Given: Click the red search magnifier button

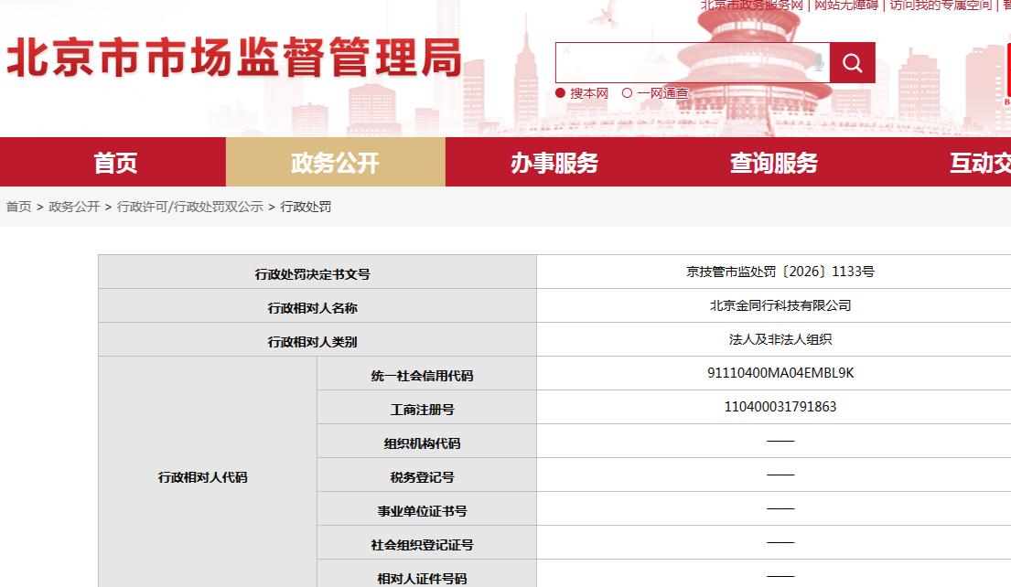Looking at the screenshot, I should point(853,62).
